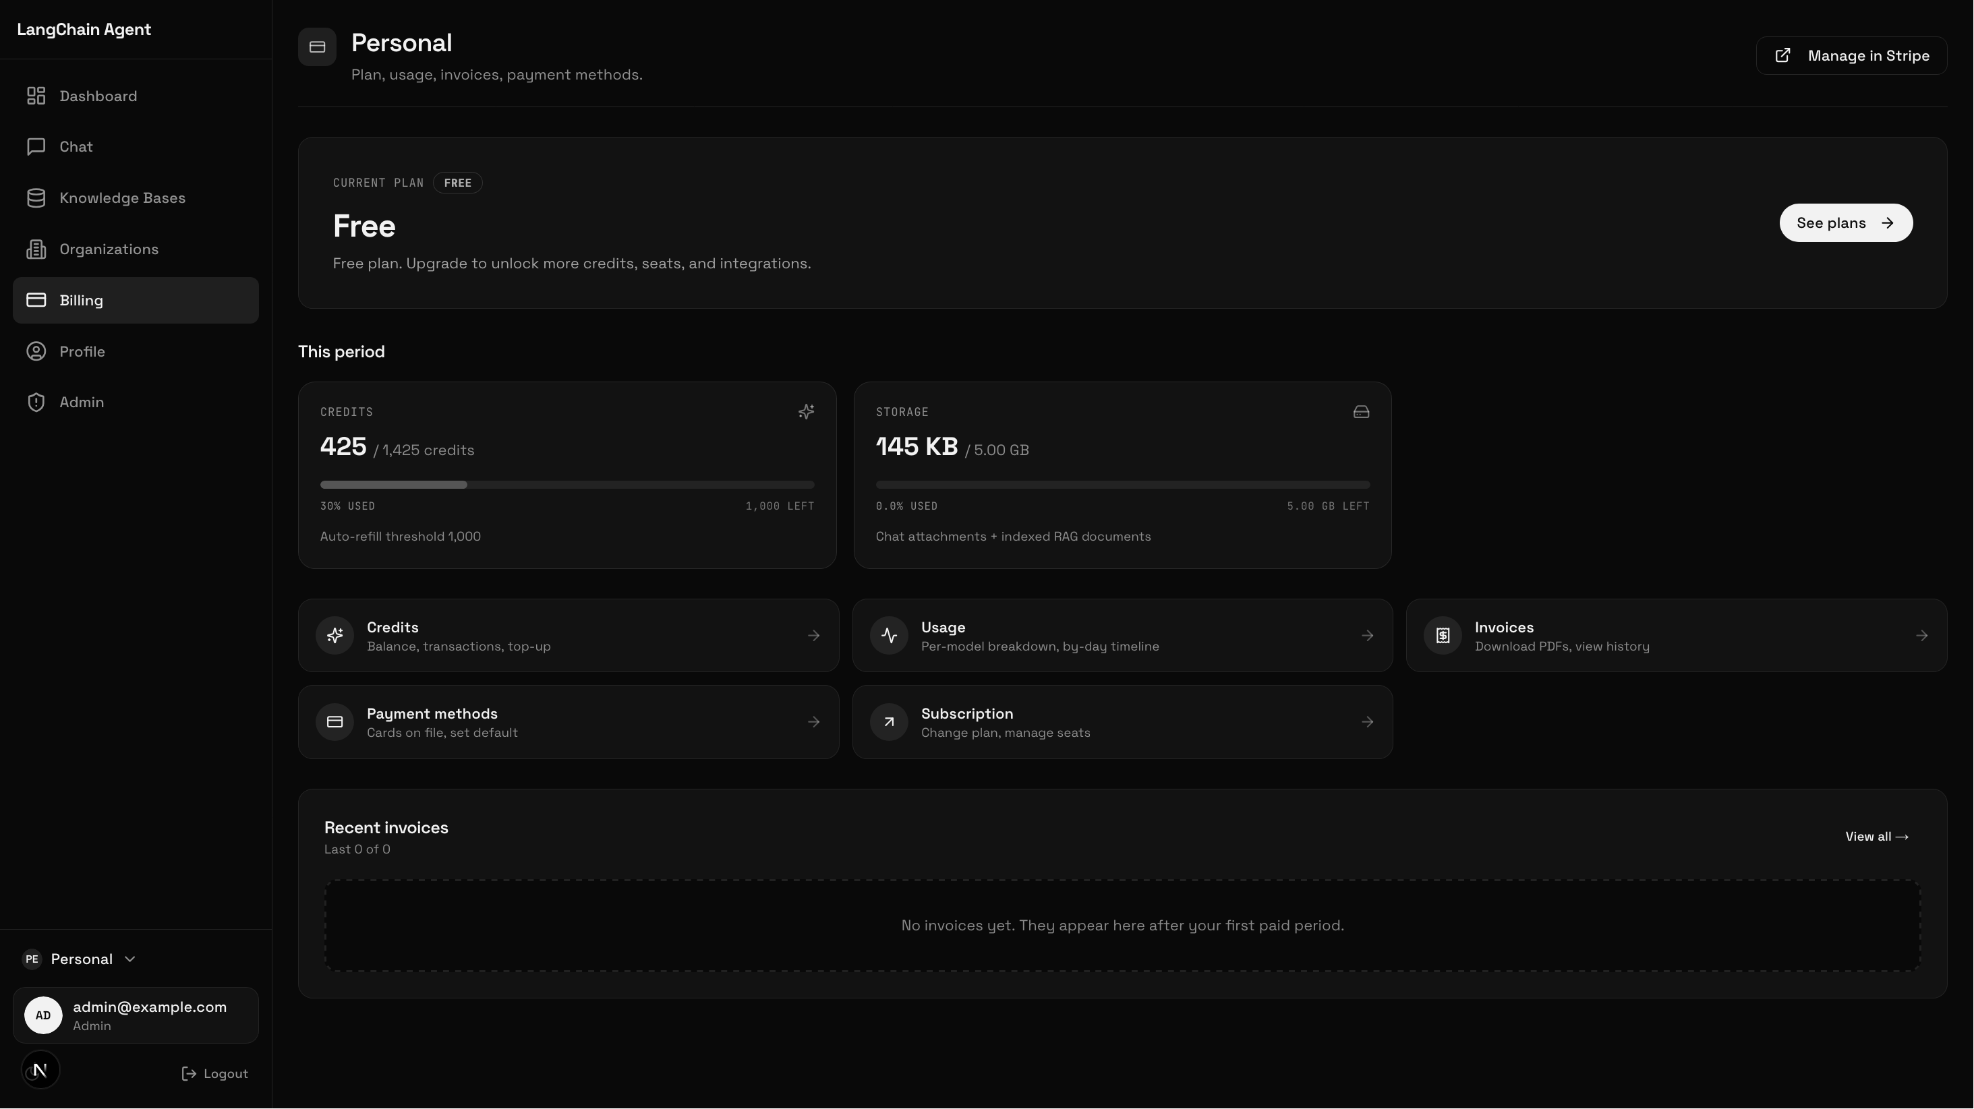The image size is (1974, 1109).
Task: Click the arrow on the Invoices tile
Action: (1922, 636)
